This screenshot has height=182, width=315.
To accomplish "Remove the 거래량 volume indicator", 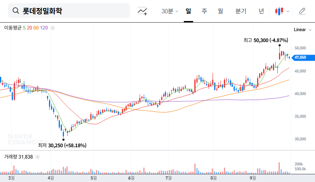I will pos(38,157).
